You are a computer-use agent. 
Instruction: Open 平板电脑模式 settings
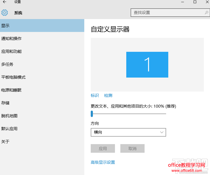(x=42, y=77)
